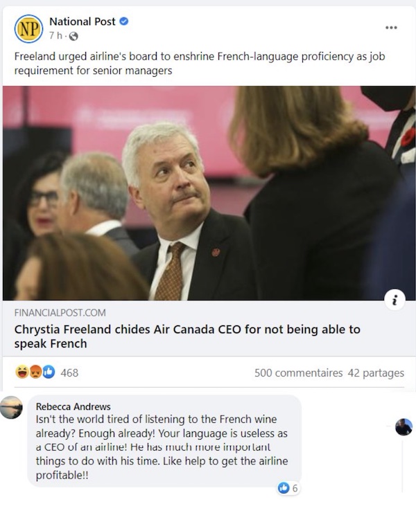Click the laughing reaction emoji
Screen dimensions: 416x513
pos(21,372)
